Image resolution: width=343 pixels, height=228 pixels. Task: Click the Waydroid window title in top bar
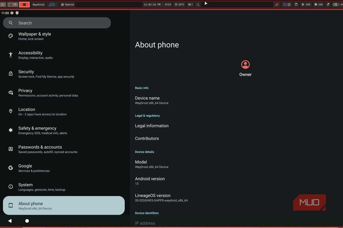coord(38,5)
